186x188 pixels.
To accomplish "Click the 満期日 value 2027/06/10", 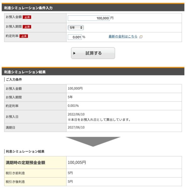I will click(76, 127).
